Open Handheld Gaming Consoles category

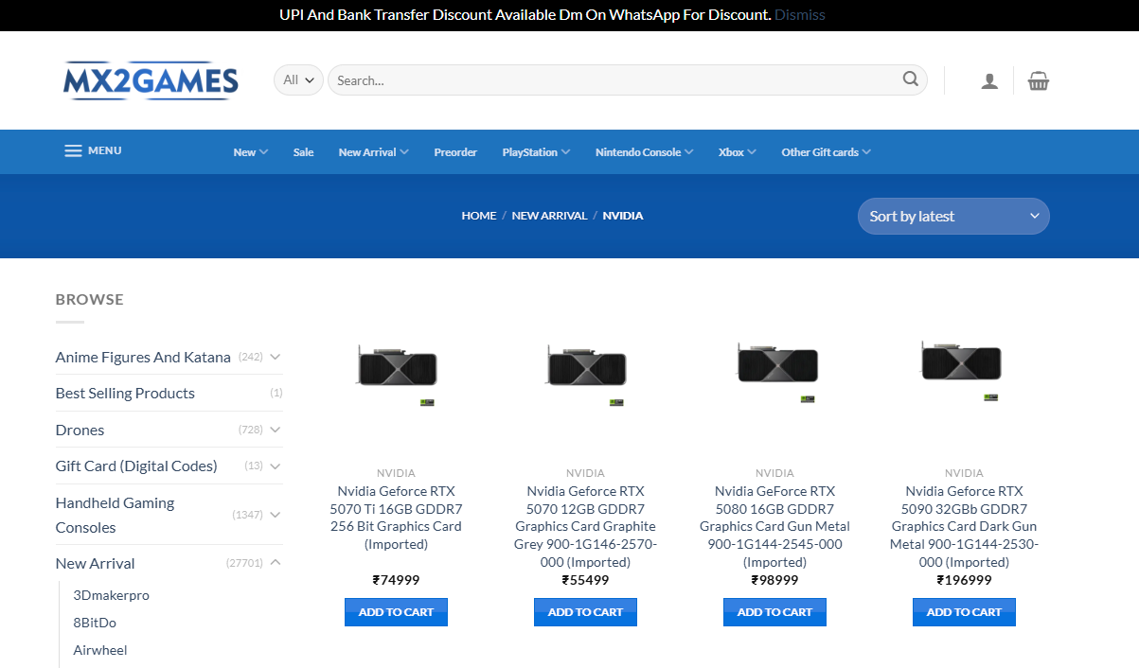tap(115, 515)
